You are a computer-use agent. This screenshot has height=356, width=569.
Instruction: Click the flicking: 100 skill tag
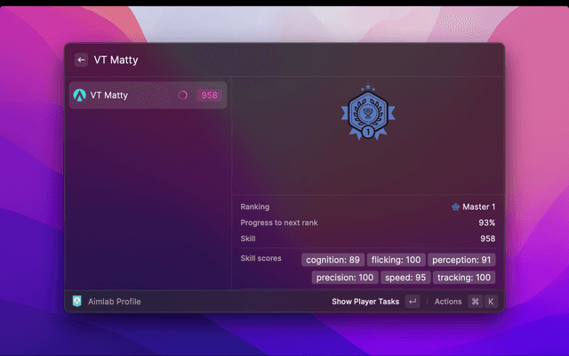(396, 260)
